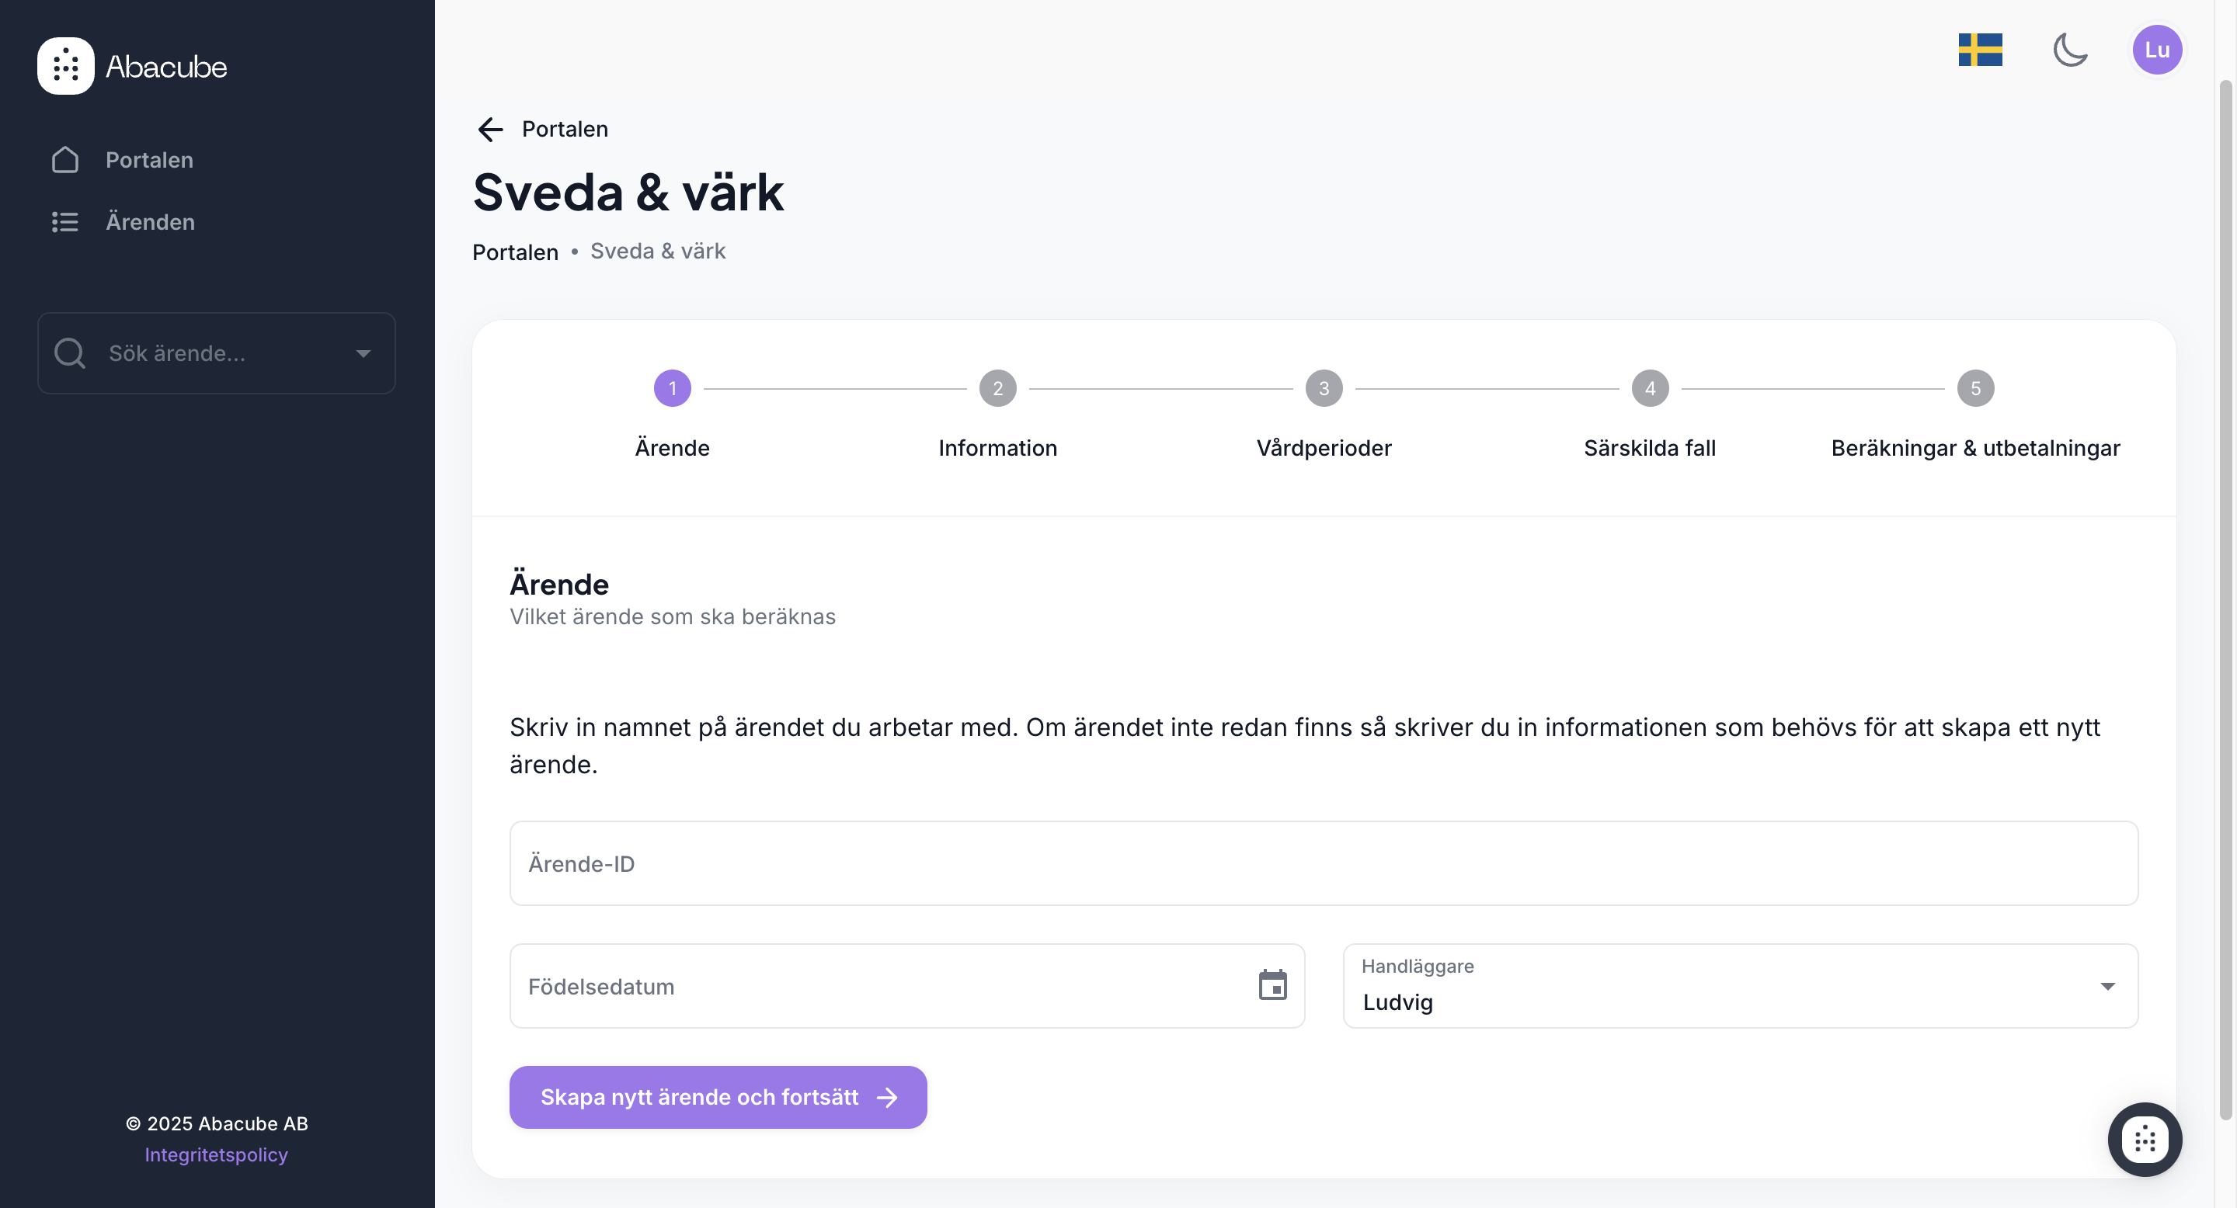Click the search magnifier icon

(69, 353)
